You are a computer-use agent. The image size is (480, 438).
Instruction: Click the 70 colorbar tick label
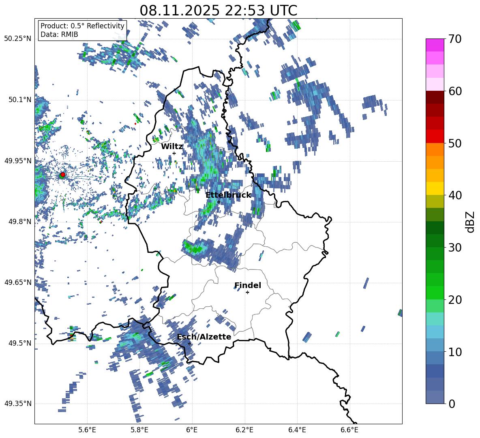pos(455,39)
